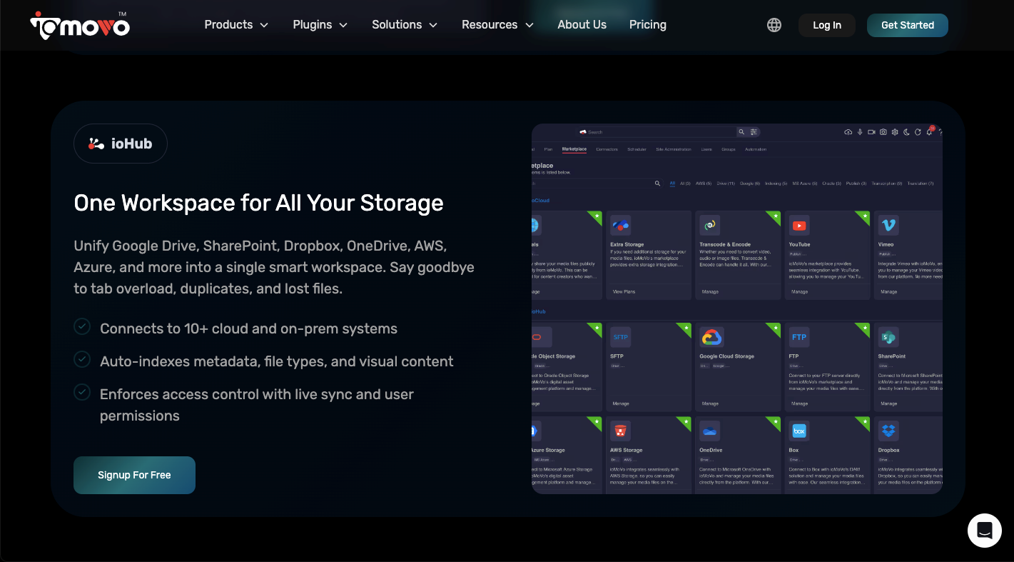The width and height of the screenshot is (1014, 562).
Task: Click Manage on Transcode & Encode card
Action: click(710, 291)
